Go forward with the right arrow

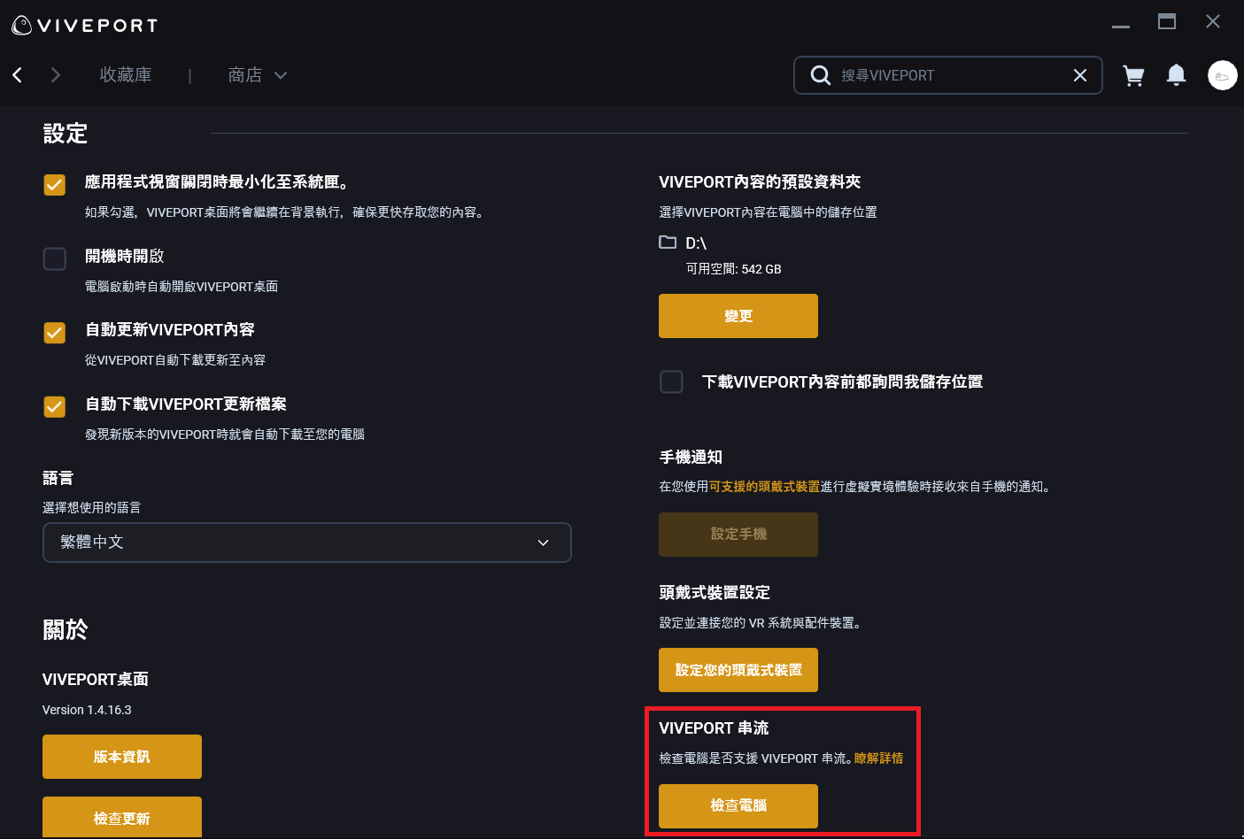pyautogui.click(x=56, y=75)
